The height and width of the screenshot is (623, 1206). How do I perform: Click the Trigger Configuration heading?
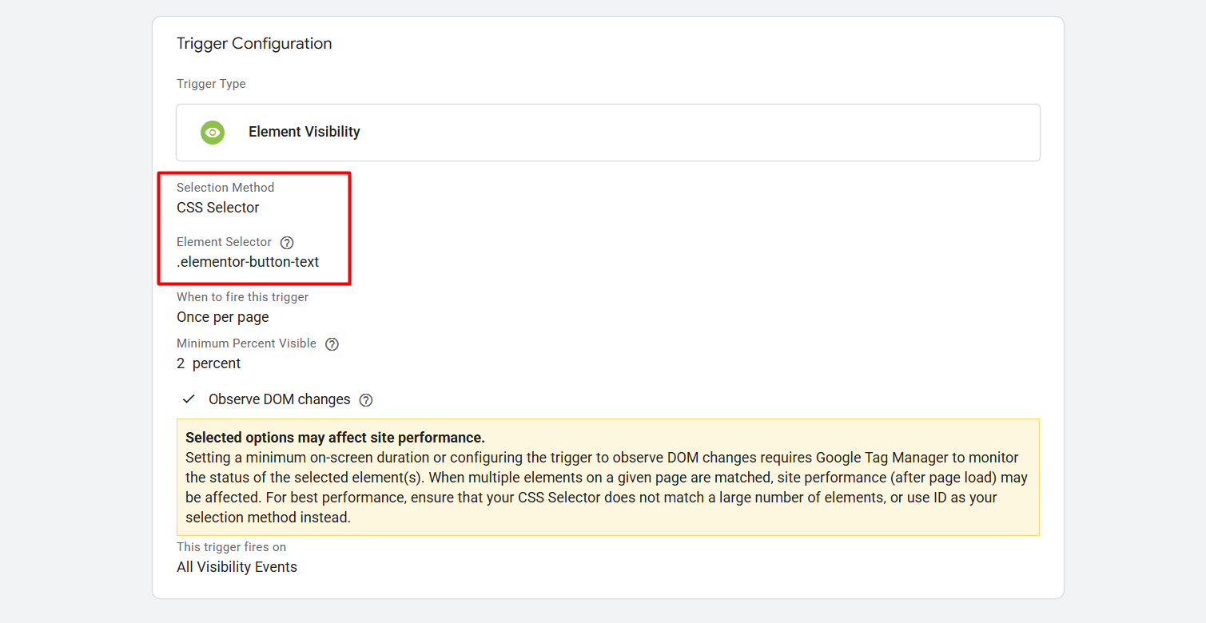tap(254, 44)
